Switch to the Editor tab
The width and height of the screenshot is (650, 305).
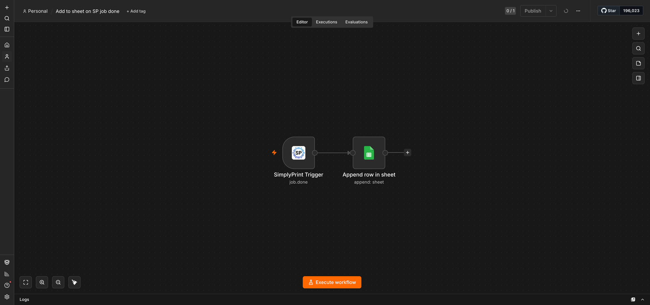tap(302, 22)
